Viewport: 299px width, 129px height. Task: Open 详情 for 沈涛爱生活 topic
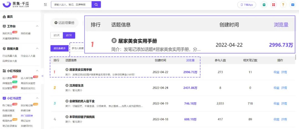tap(284, 88)
